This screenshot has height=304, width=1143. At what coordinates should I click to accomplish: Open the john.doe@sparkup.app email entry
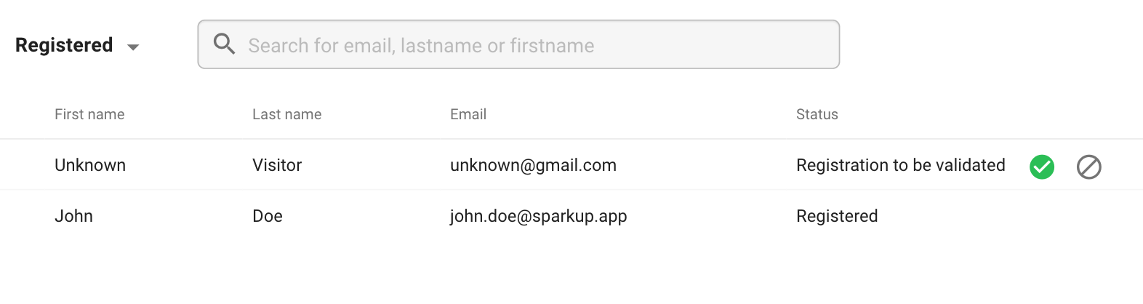point(538,217)
